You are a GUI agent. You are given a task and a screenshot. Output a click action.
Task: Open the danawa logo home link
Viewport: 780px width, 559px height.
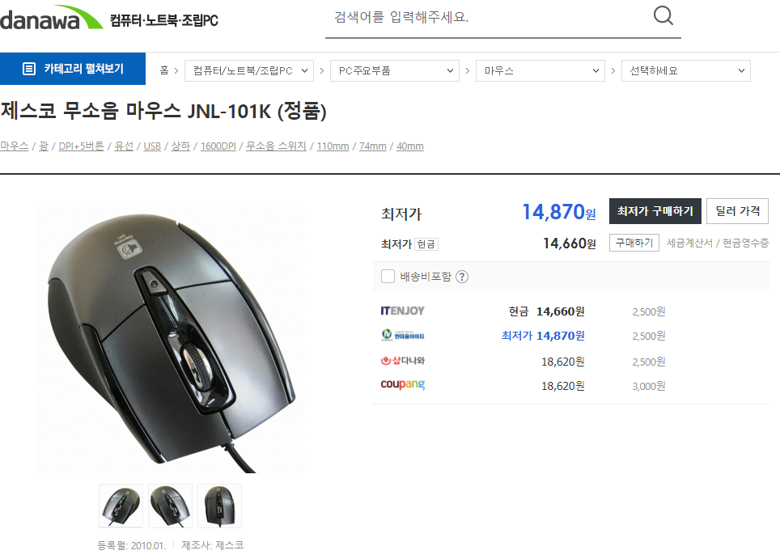(51, 18)
